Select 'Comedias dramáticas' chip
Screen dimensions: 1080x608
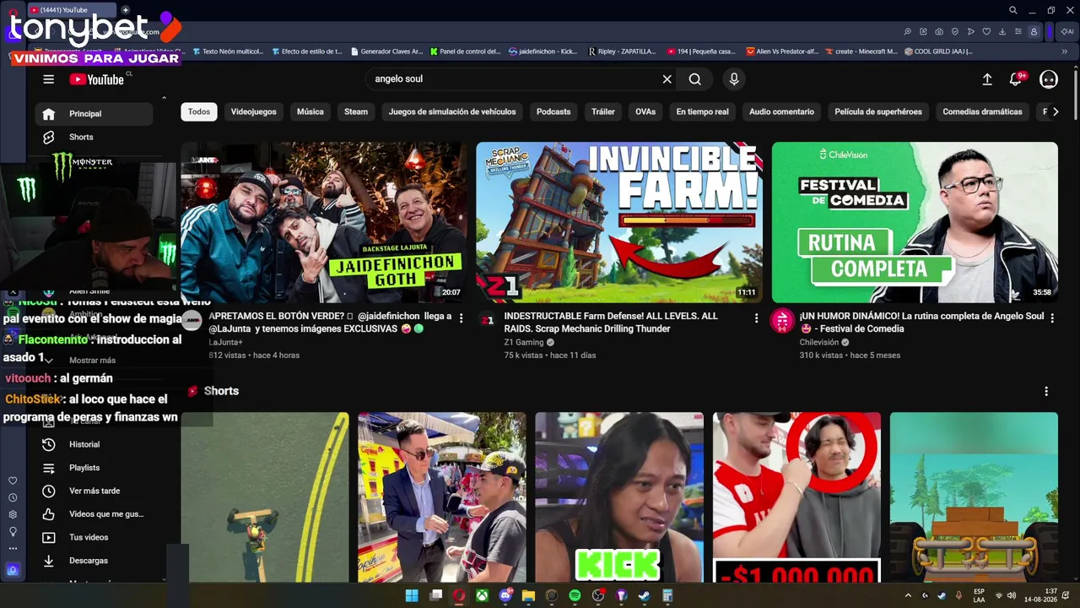(982, 111)
